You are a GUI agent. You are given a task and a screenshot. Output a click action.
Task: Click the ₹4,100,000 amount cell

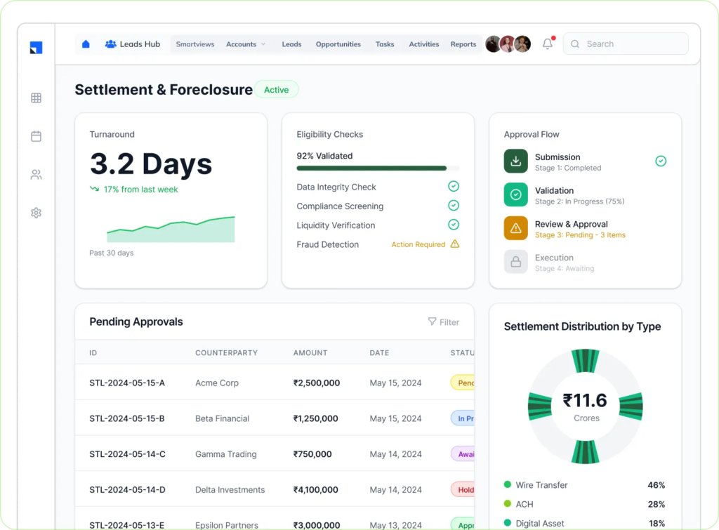tap(316, 490)
